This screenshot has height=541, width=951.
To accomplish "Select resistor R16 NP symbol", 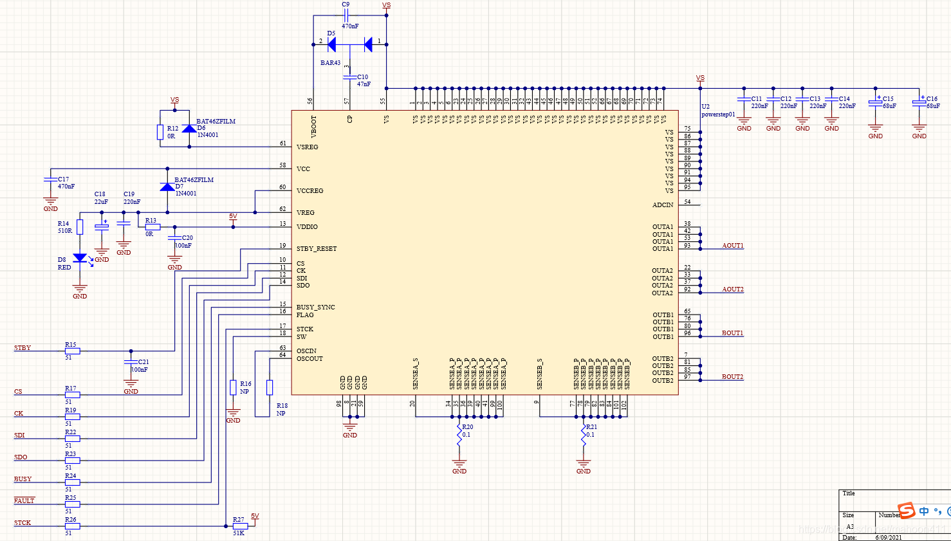I will pos(233,387).
